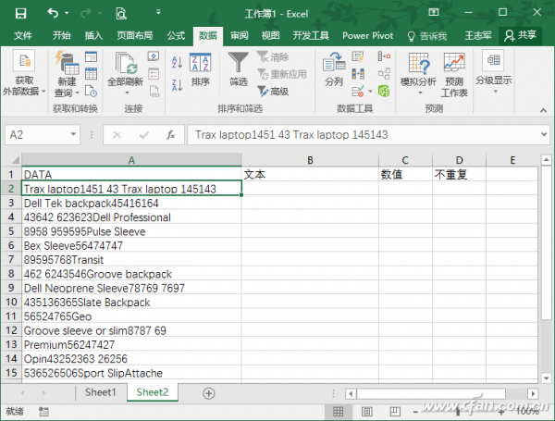
Task: Click the Connections icon
Action: (154, 56)
